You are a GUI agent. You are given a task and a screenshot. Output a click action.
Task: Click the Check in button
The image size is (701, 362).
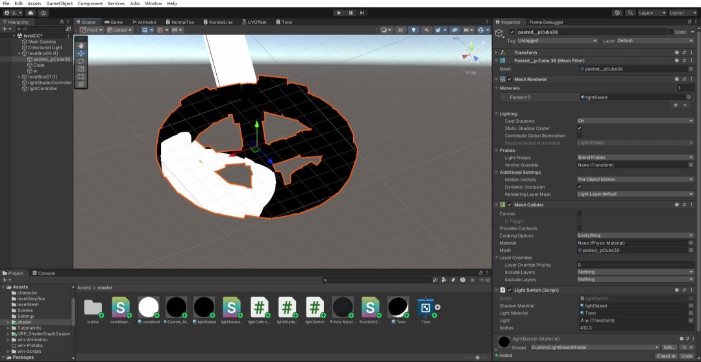pos(666,356)
